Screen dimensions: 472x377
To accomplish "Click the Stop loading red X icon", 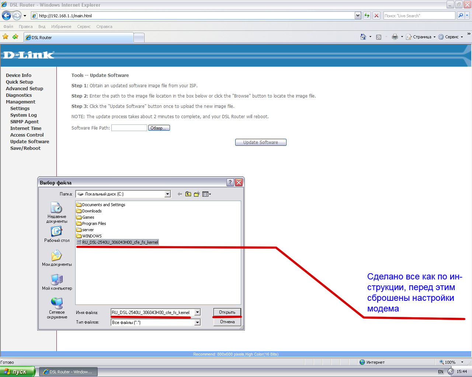I will point(376,15).
